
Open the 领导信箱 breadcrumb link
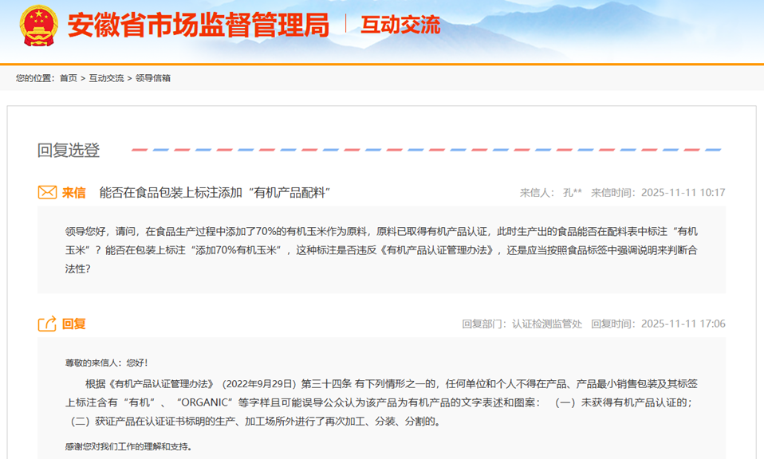coord(153,78)
